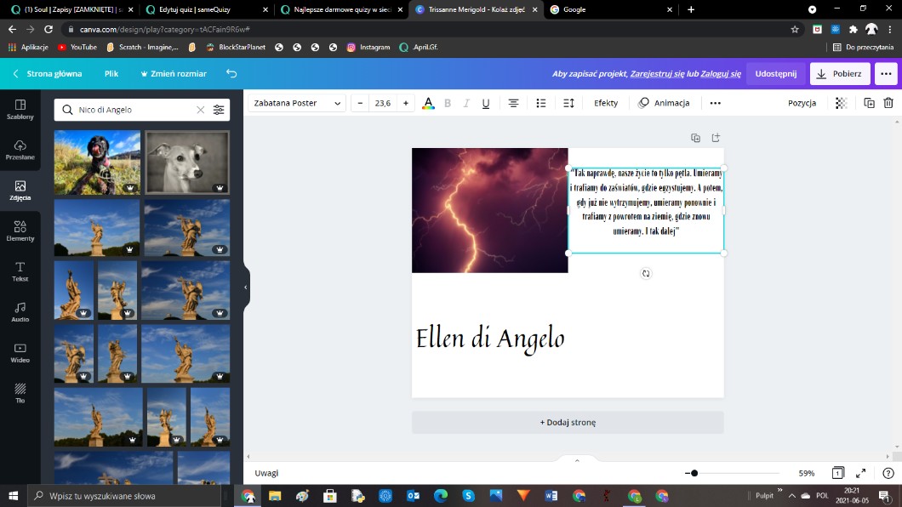This screenshot has width=902, height=507.
Task: Click the transparency checkerboard icon
Action: point(841,103)
